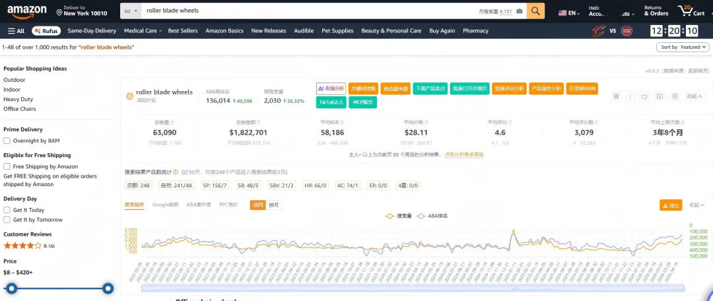Click the SP: 156/7 stat chip
The height and width of the screenshot is (301, 713).
(215, 185)
